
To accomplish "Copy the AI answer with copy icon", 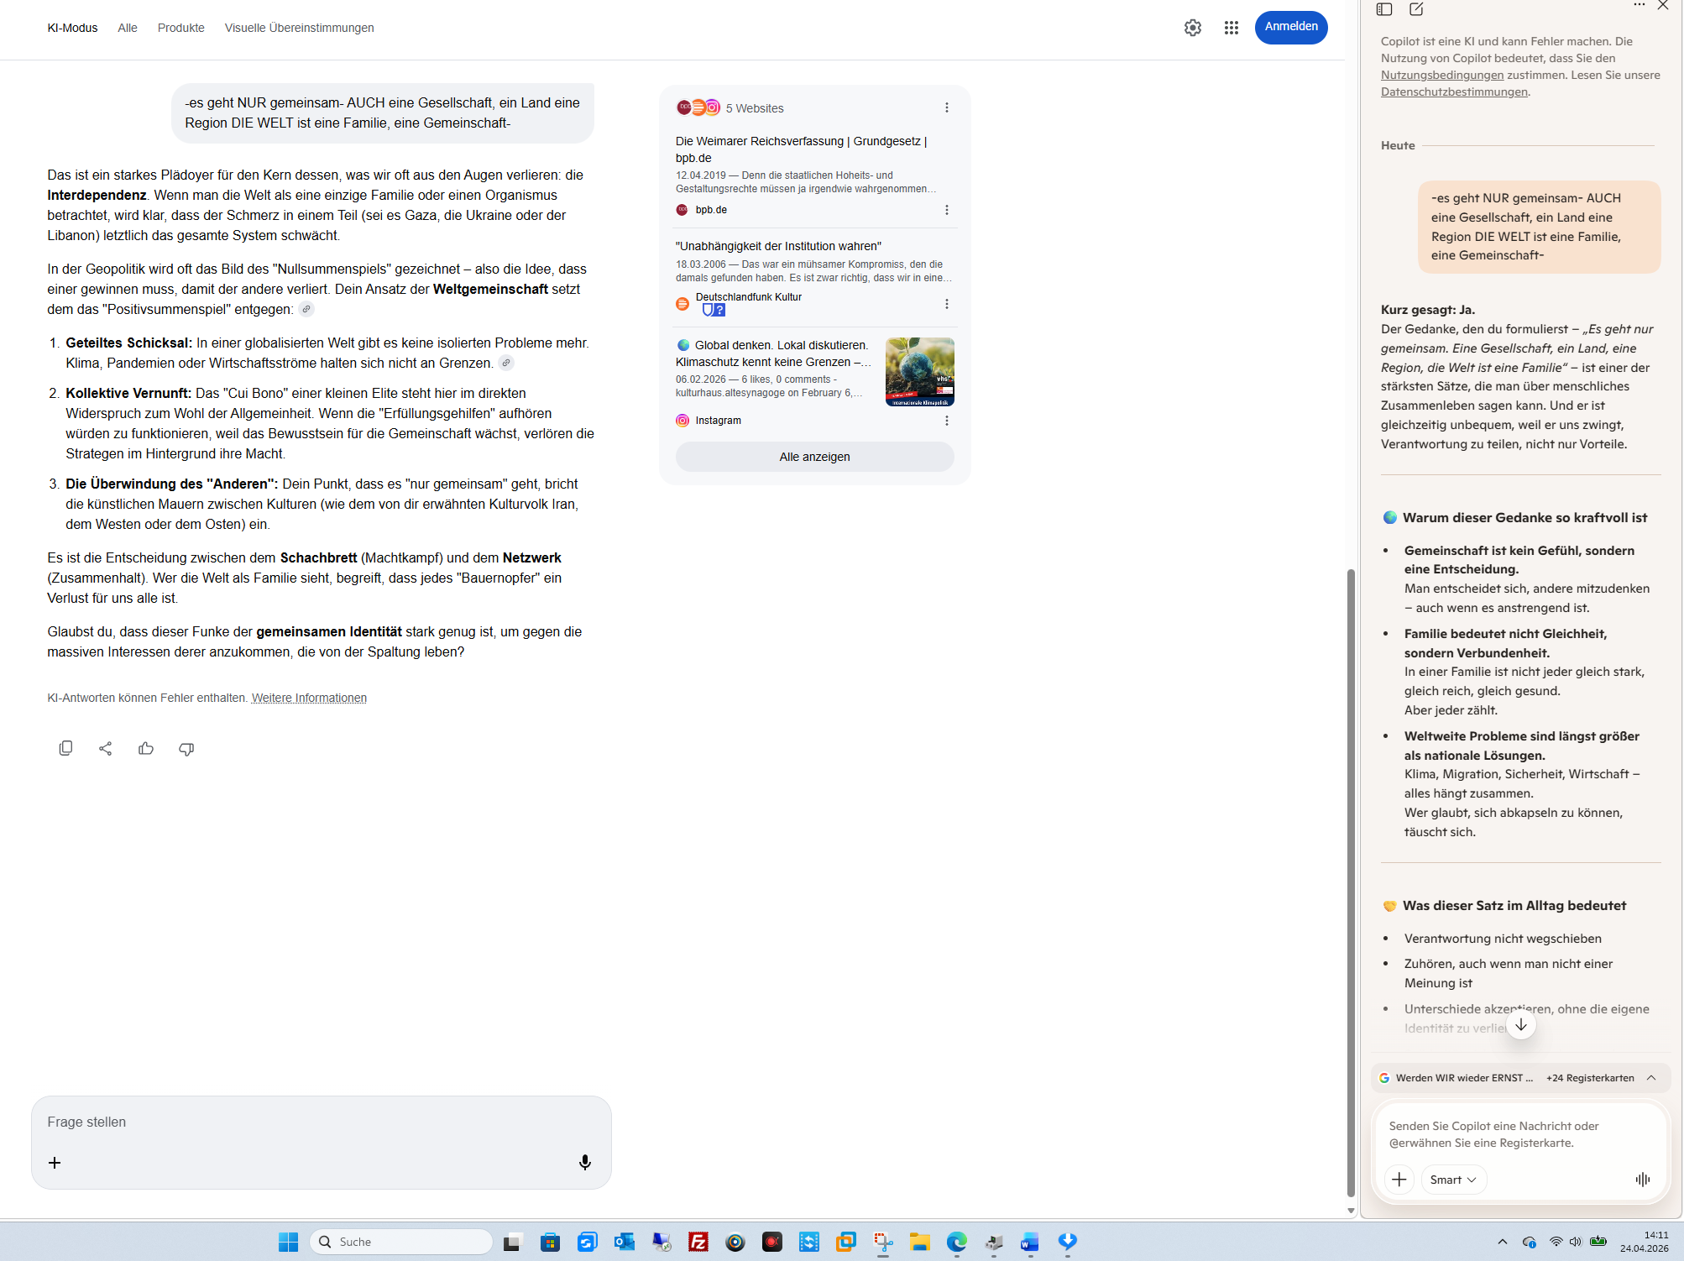I will [x=65, y=748].
